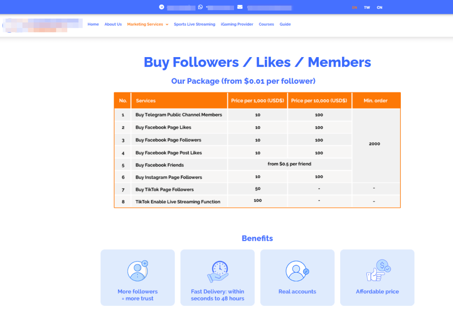Navigate to the Courses page
This screenshot has width=453, height=316.
pos(266,24)
